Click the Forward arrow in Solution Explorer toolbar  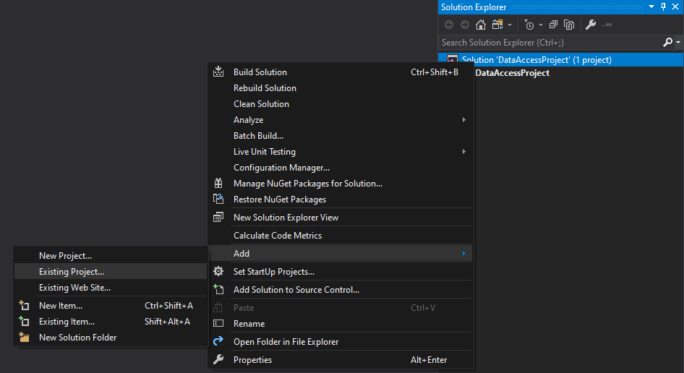465,25
